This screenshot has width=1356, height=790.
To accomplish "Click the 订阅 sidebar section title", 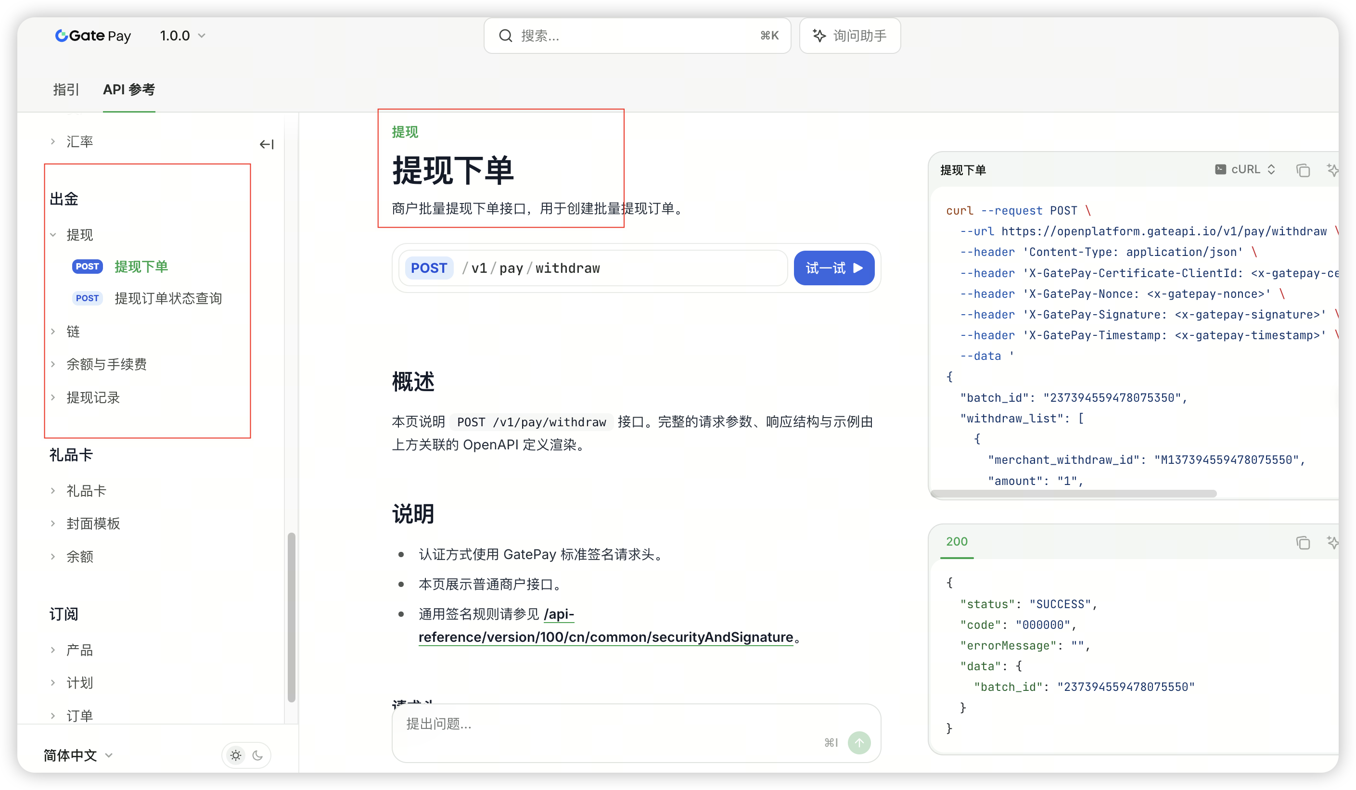I will coord(64,614).
